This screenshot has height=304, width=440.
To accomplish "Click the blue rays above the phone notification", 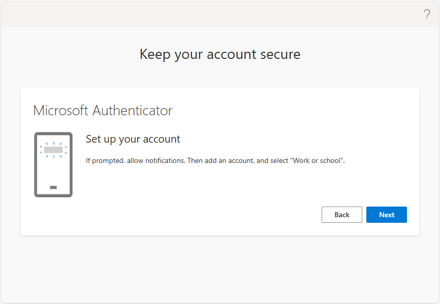I will point(53,144).
